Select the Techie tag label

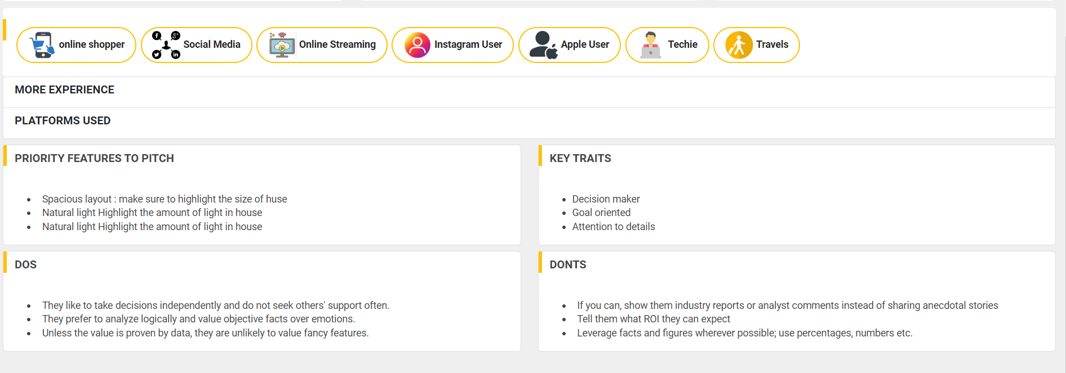click(683, 44)
